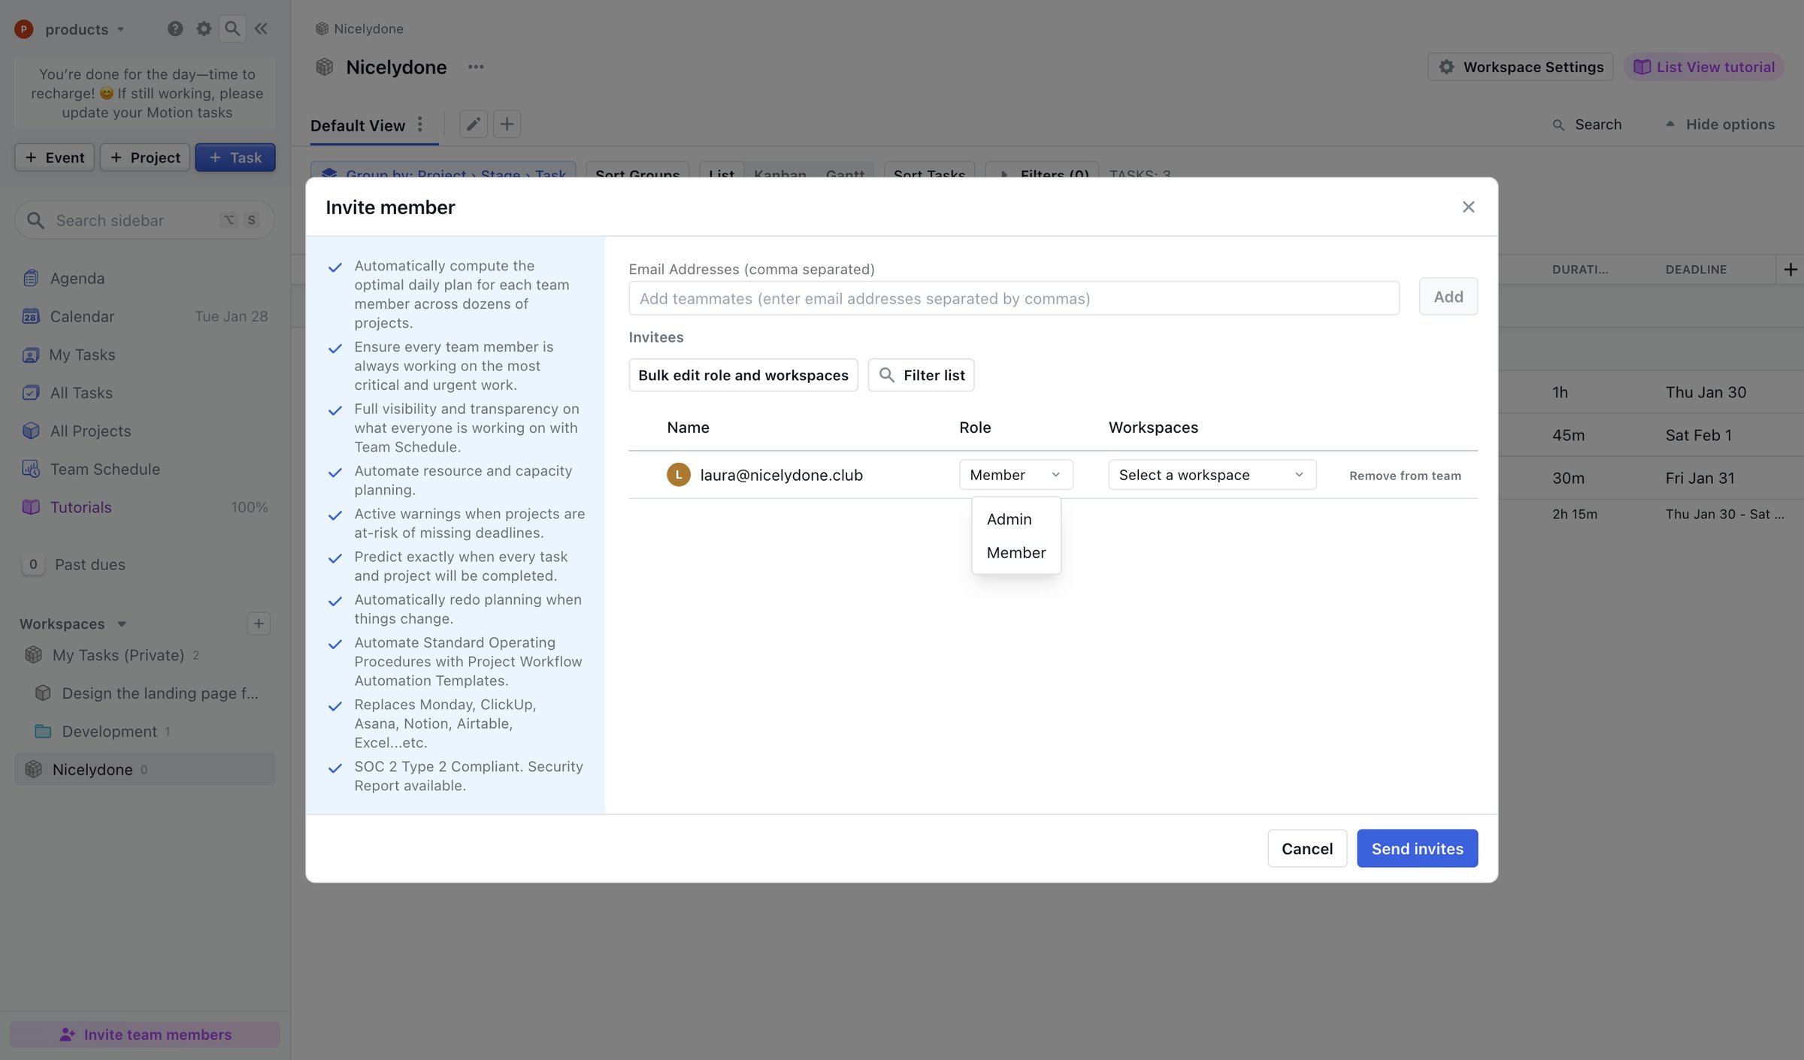
Task: Open the help question mark icon
Action: [x=175, y=29]
